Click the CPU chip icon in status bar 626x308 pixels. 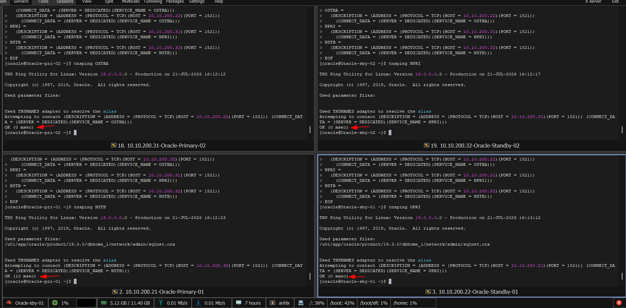point(55,303)
